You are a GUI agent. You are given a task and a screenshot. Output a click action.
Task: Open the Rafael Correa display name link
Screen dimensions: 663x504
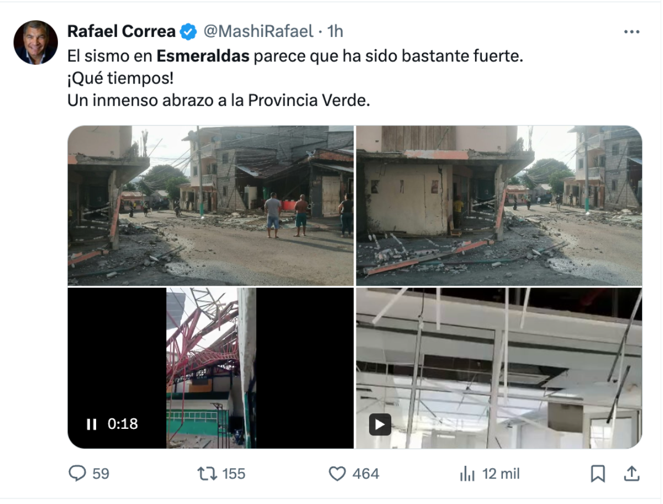click(122, 32)
